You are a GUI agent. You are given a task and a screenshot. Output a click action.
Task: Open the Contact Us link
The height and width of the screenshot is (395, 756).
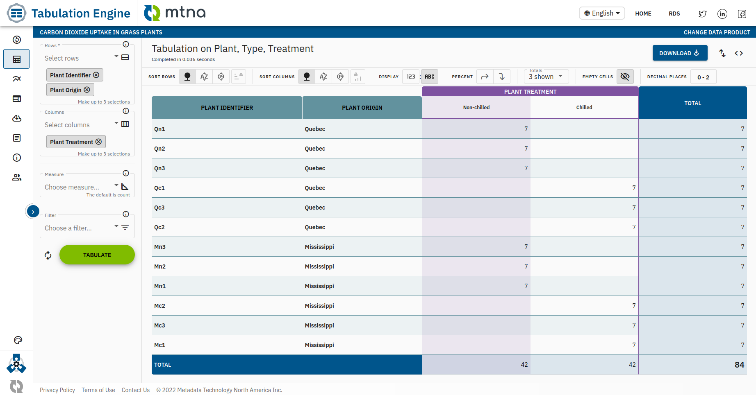pyautogui.click(x=136, y=390)
